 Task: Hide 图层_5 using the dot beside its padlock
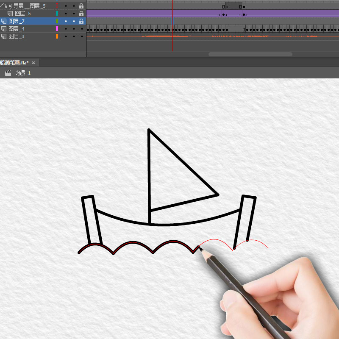(x=74, y=14)
